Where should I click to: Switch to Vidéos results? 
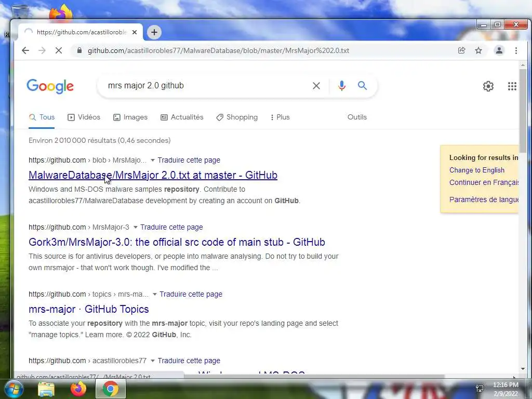click(84, 117)
